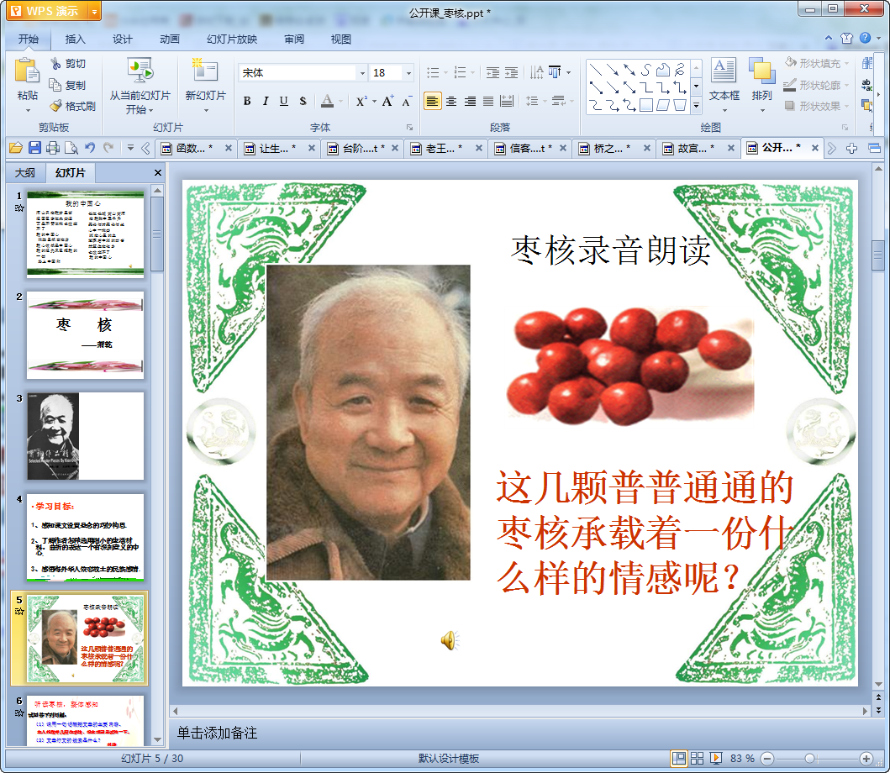
Task: Increase paragraph indent icon
Action: (x=512, y=72)
